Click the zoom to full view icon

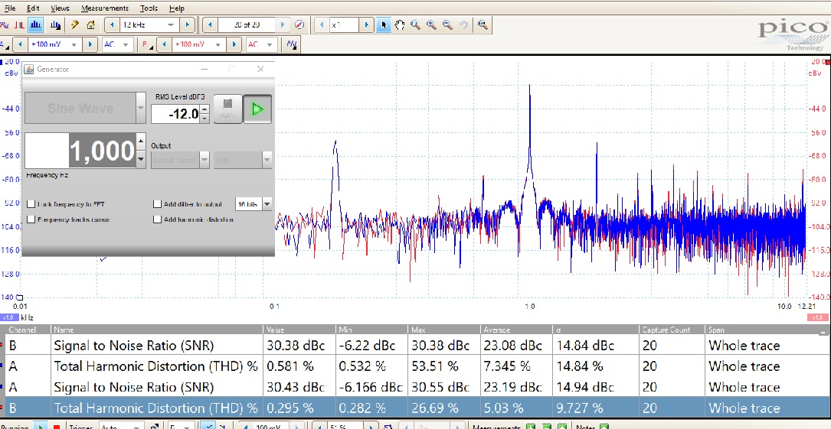483,25
